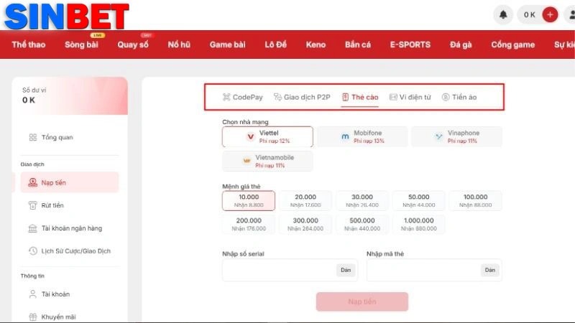Select Mobifone as card network
575x323 pixels.
(x=362, y=136)
